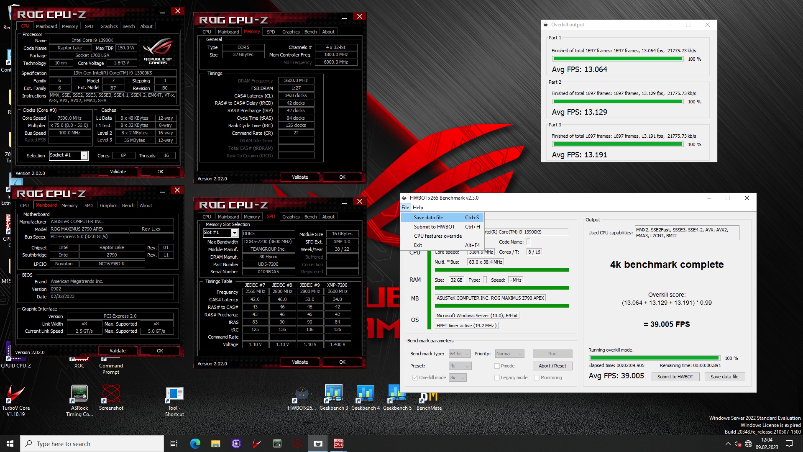Image resolution: width=803 pixels, height=452 pixels.
Task: Enable the Legacy mode checkbox
Action: point(497,378)
